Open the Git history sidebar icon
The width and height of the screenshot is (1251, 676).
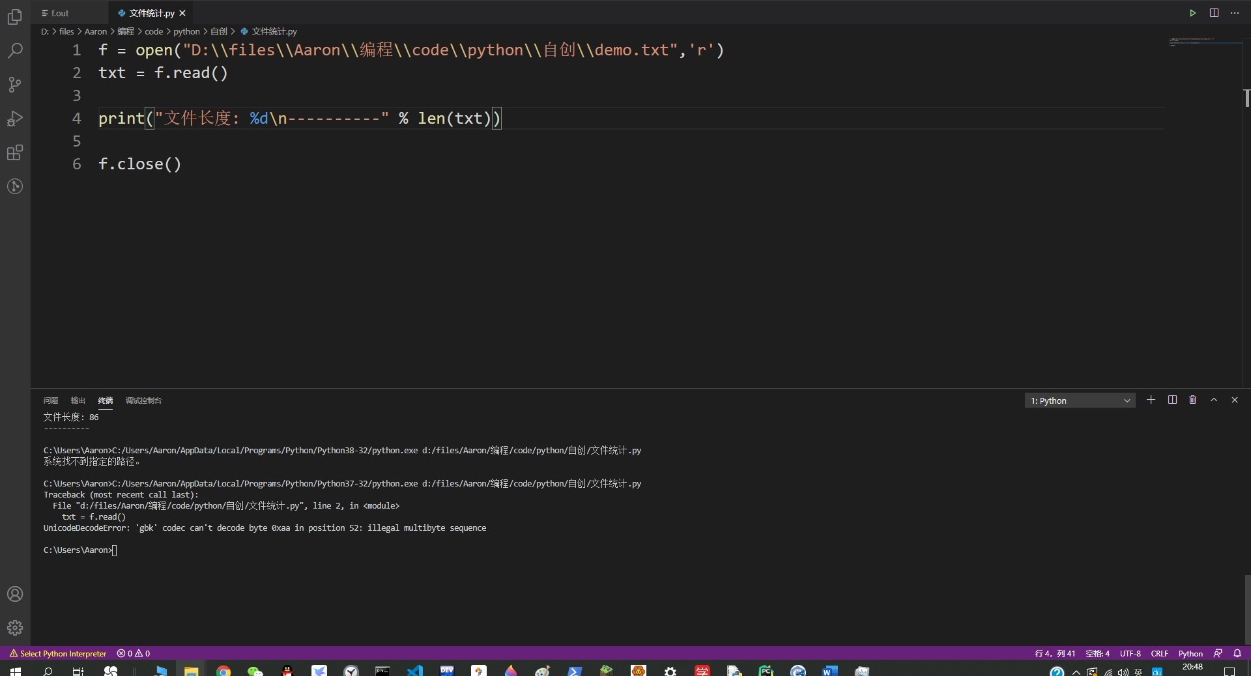(15, 186)
